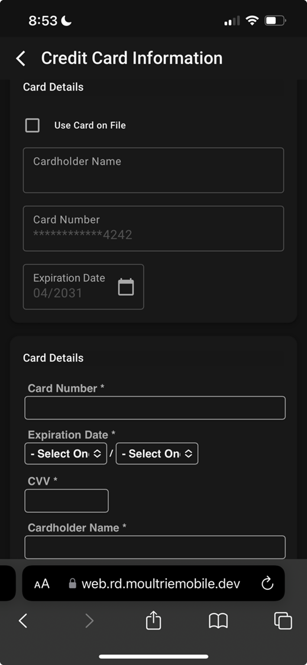
Task: Open the expiration year Select One dropdown
Action: pyautogui.click(x=157, y=454)
